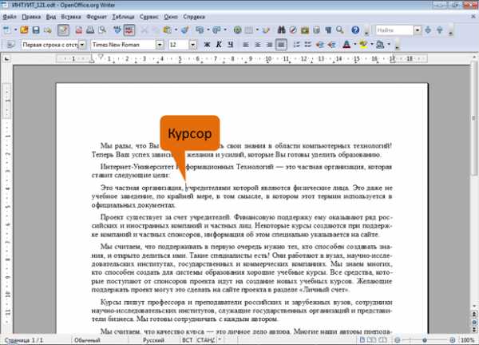Click Find Previous up arrow icon
Viewport: 479px width, 345px height.
pyautogui.click(x=440, y=30)
